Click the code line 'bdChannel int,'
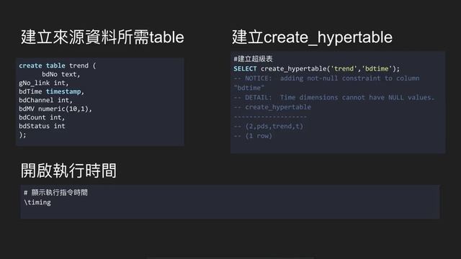Image resolution: width=461 pixels, height=259 pixels. tap(45, 100)
